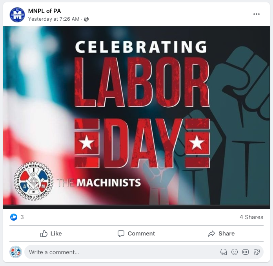The image size is (273, 266).
Task: Click the blue thumbs-up reaction icon
Action: pos(14,217)
